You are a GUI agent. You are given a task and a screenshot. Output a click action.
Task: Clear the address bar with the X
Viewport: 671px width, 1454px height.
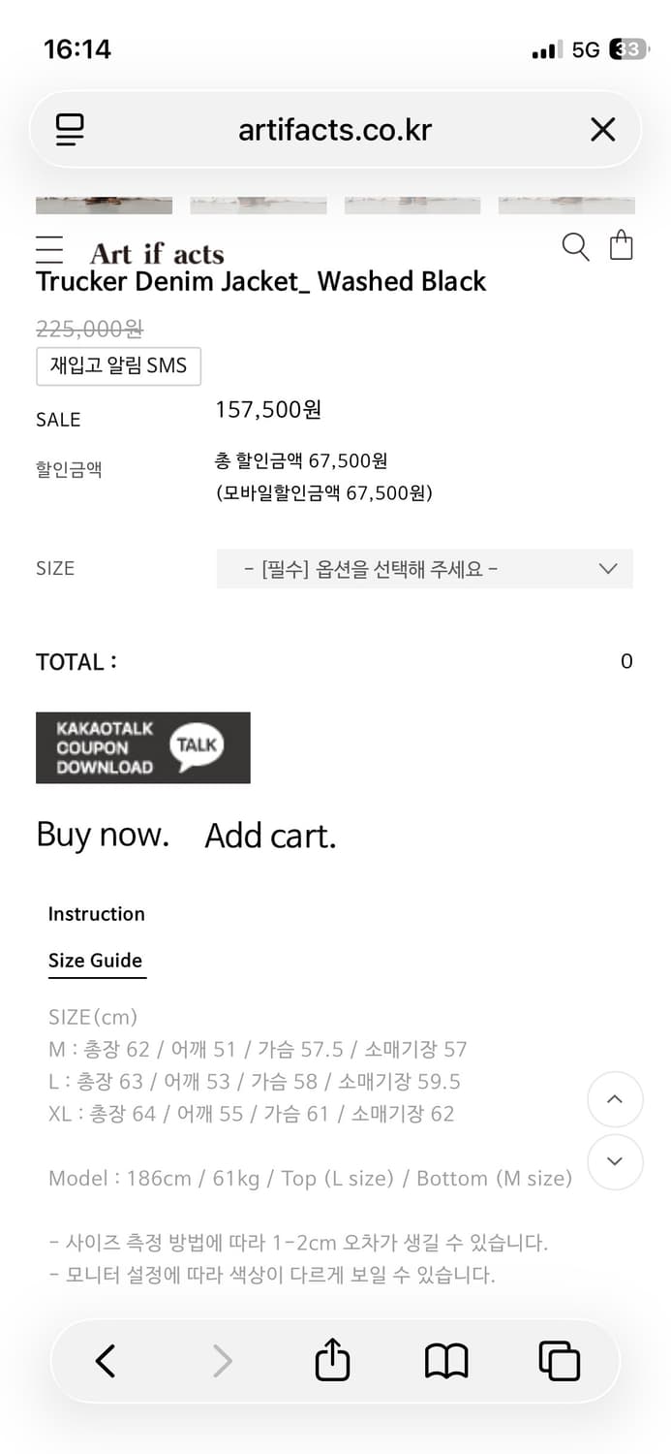602,129
